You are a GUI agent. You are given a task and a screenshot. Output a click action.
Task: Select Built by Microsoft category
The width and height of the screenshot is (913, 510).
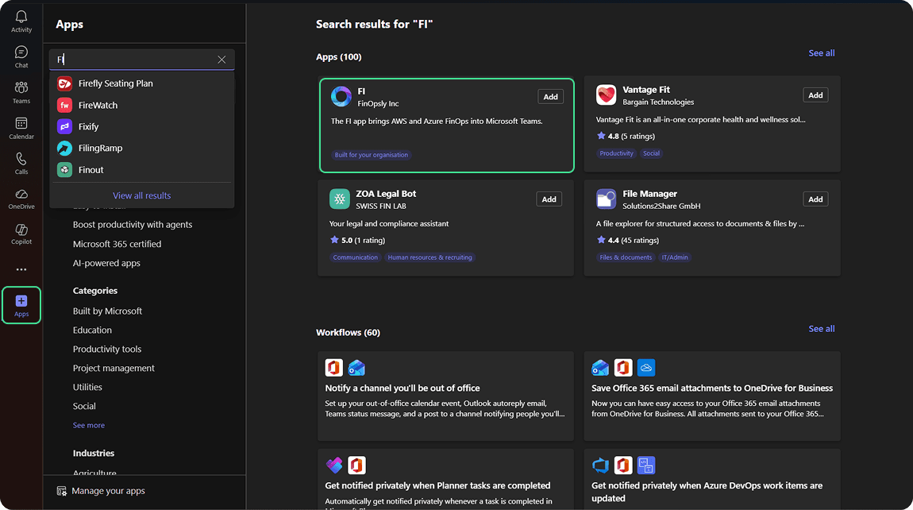click(x=107, y=311)
